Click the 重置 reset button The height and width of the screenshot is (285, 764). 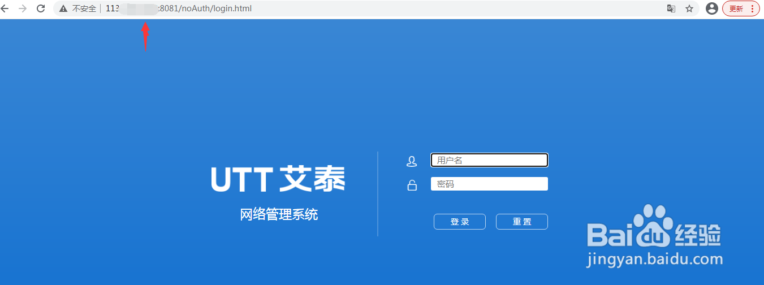tap(522, 222)
